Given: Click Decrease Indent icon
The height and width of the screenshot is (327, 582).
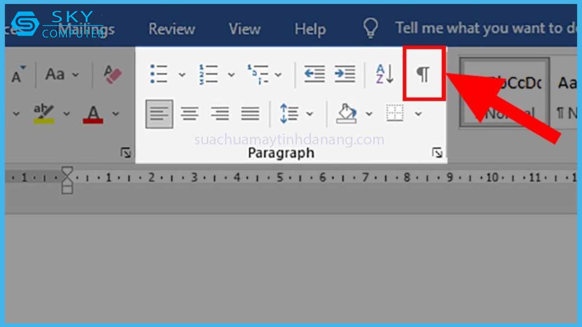Looking at the screenshot, I should click(x=315, y=74).
